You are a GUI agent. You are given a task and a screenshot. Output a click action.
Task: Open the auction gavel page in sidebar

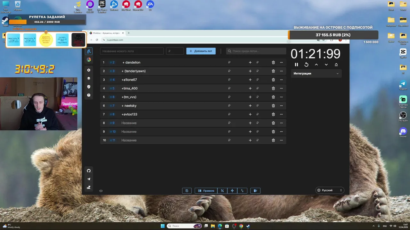(89, 51)
